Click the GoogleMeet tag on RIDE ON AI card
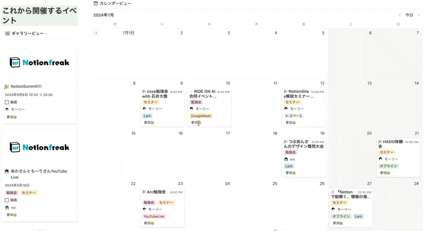The height and width of the screenshot is (231, 426). tap(201, 116)
